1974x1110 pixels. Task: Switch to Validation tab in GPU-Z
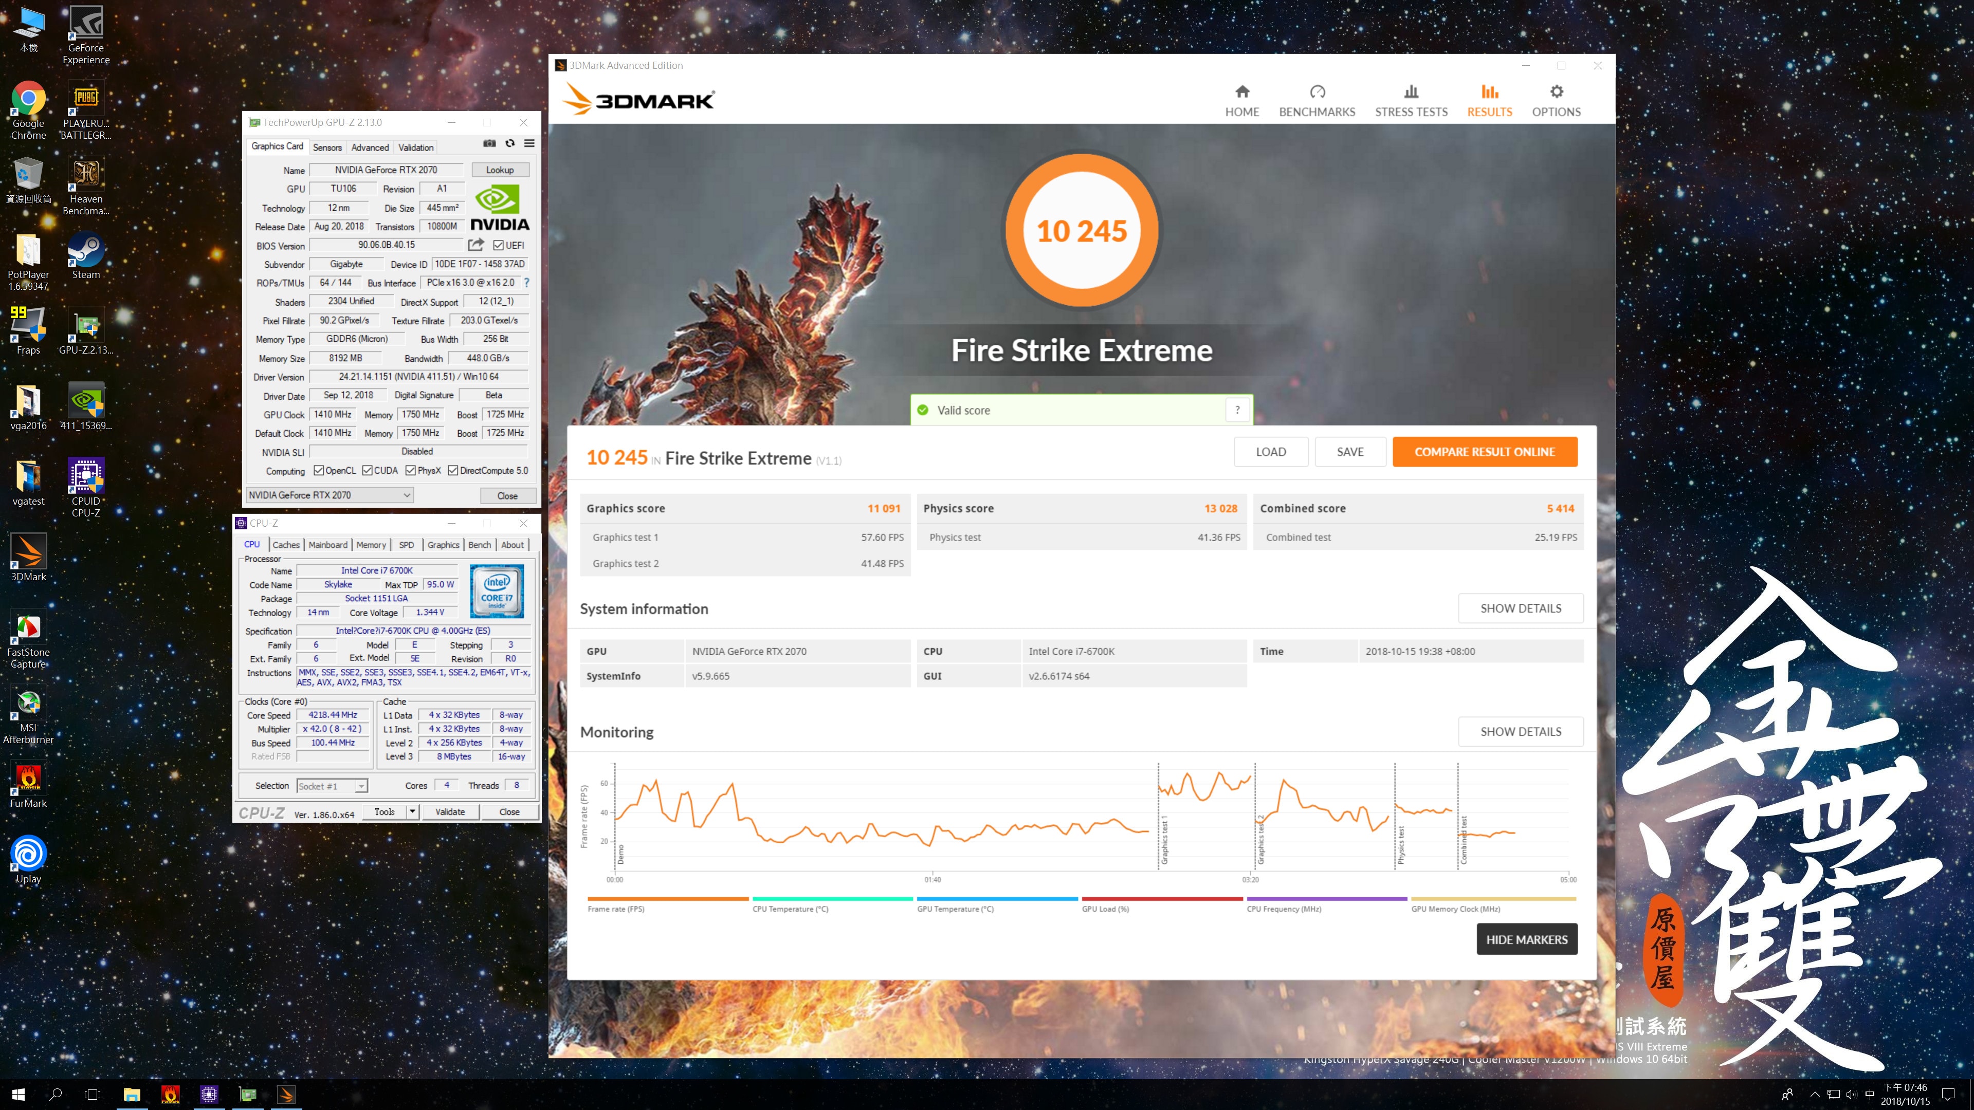416,147
